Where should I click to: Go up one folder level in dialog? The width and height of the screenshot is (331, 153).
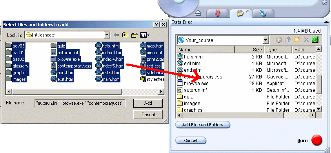(x=125, y=35)
